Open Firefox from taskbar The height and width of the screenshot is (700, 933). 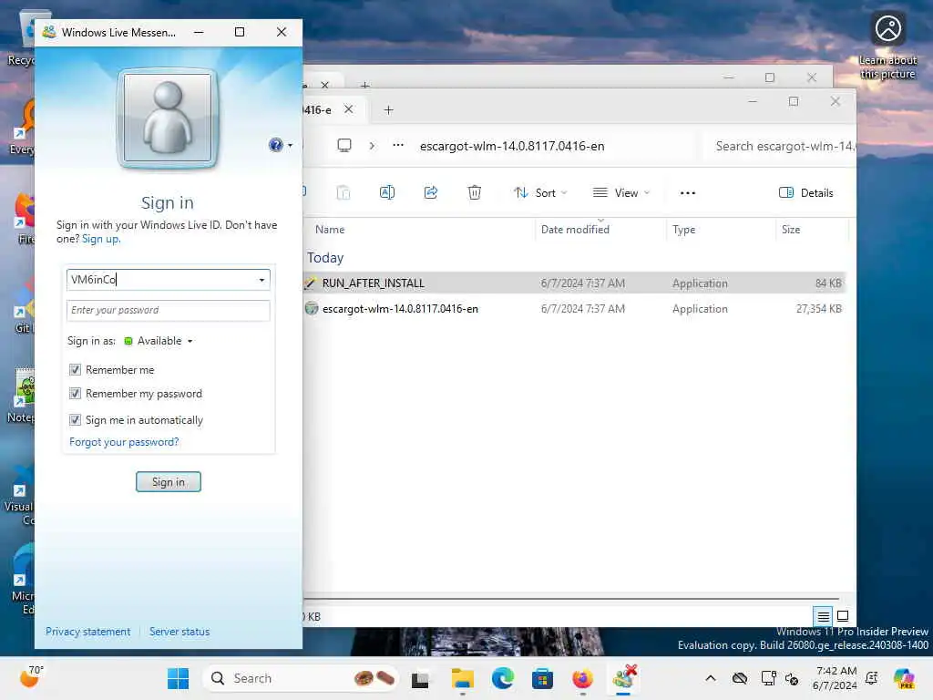point(582,678)
